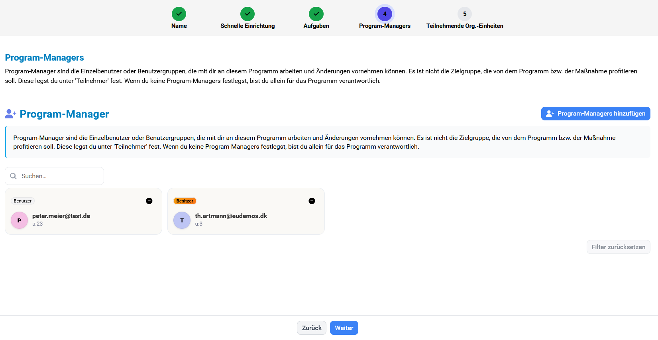Viewport: 658px width, 340px height.
Task: Remove peter.meier@test.de via minus icon
Action: pyautogui.click(x=149, y=201)
